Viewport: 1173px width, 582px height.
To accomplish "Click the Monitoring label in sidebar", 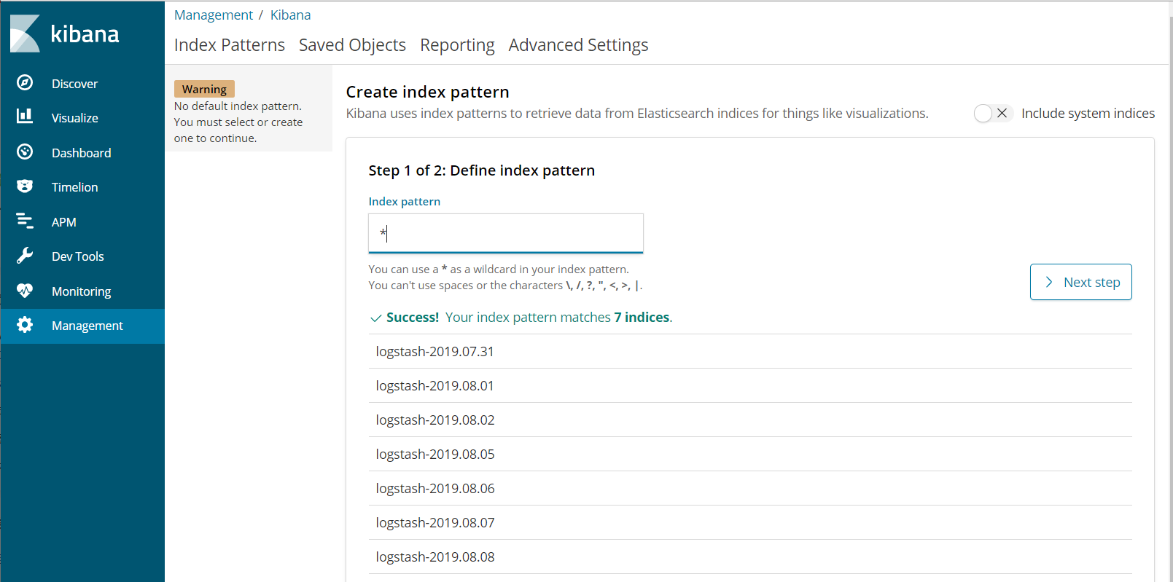I will pyautogui.click(x=81, y=291).
